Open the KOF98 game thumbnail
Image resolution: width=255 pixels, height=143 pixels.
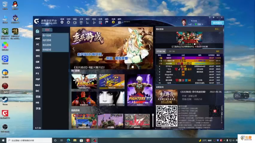112,99
